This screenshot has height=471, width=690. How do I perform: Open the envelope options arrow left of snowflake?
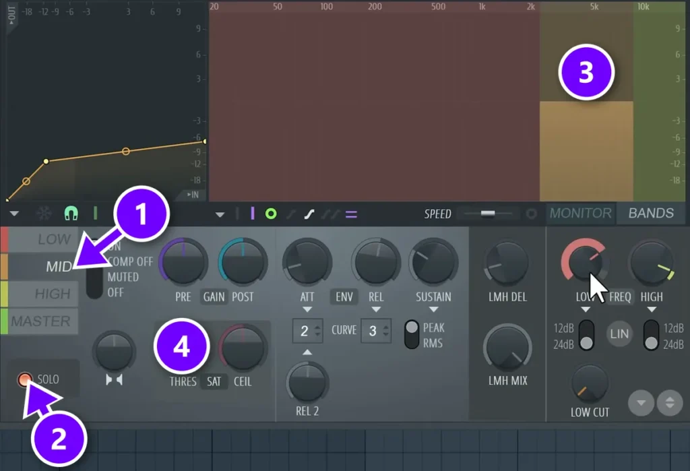(x=14, y=214)
